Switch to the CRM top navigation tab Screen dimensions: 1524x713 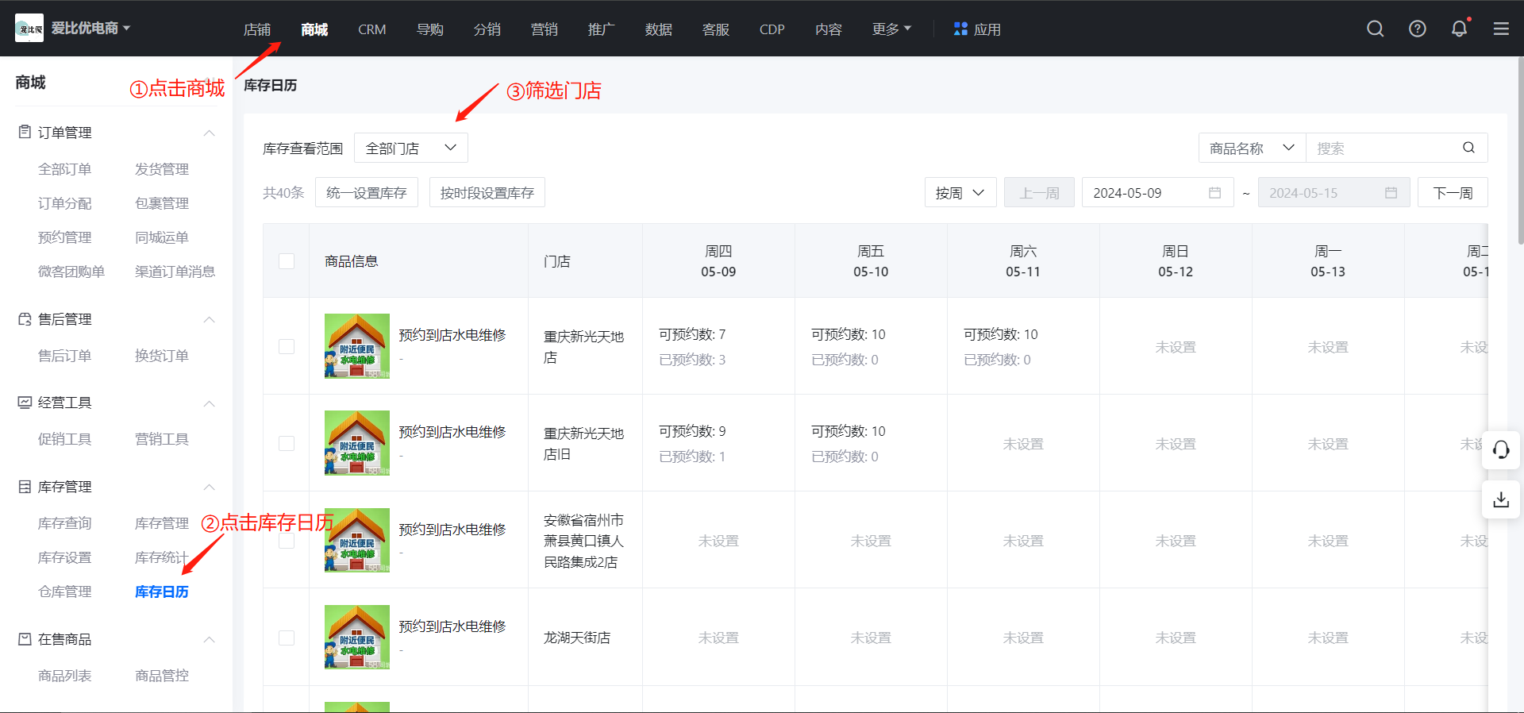coord(371,29)
